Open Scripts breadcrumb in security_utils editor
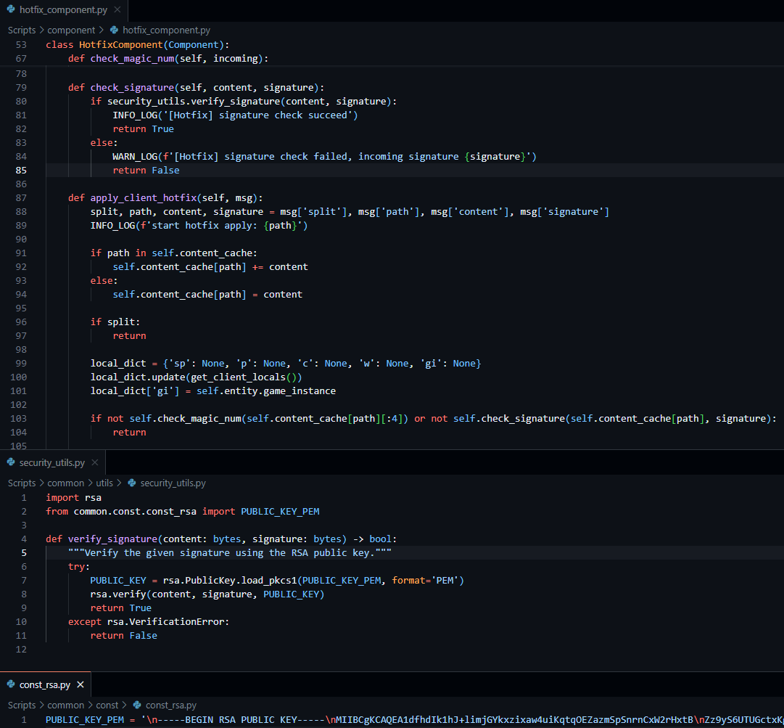 tap(22, 483)
